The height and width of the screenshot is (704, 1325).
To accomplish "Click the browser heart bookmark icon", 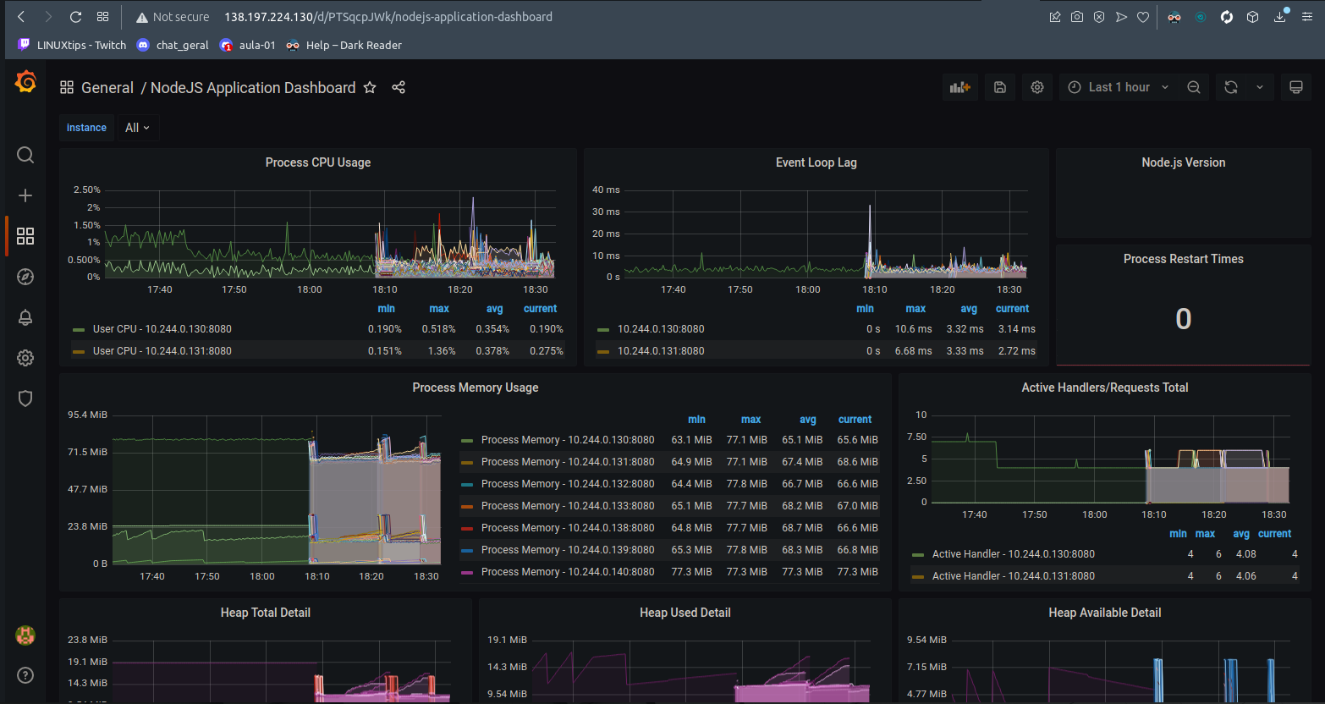I will [1143, 17].
